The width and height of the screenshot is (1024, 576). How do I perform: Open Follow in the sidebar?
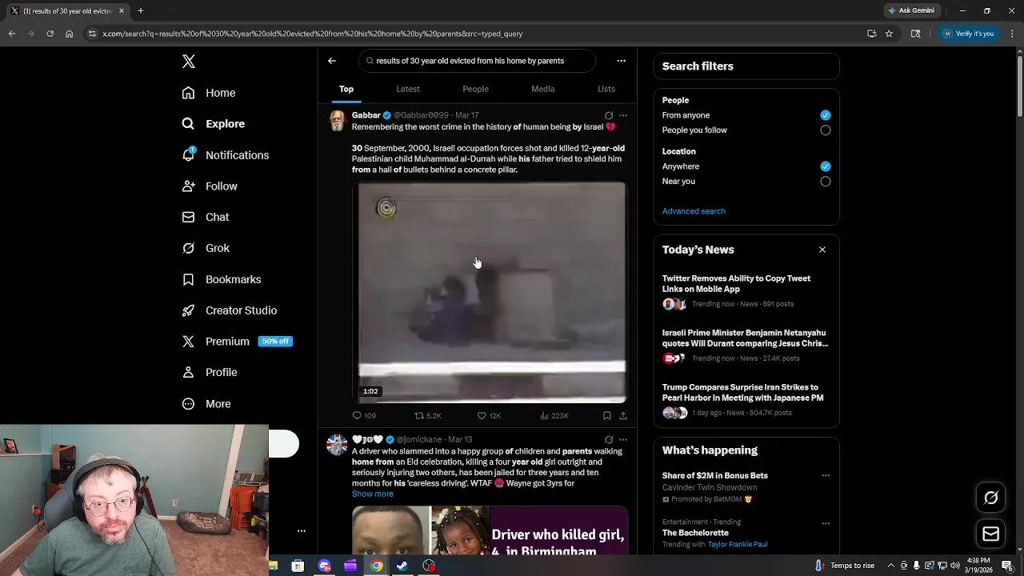(x=210, y=186)
